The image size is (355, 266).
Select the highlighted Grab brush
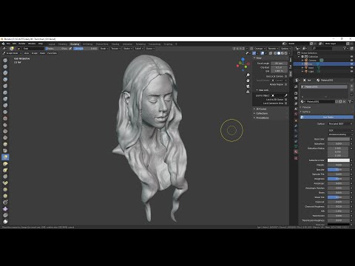(5, 157)
